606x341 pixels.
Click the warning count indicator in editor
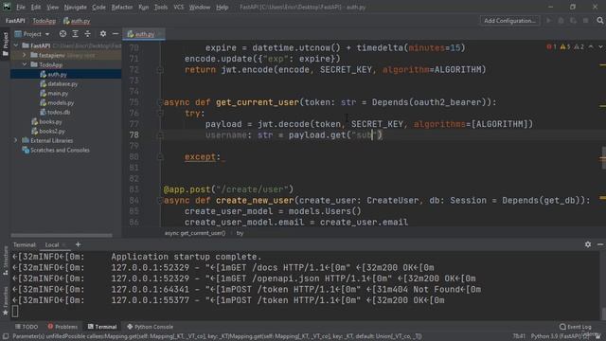pos(565,46)
